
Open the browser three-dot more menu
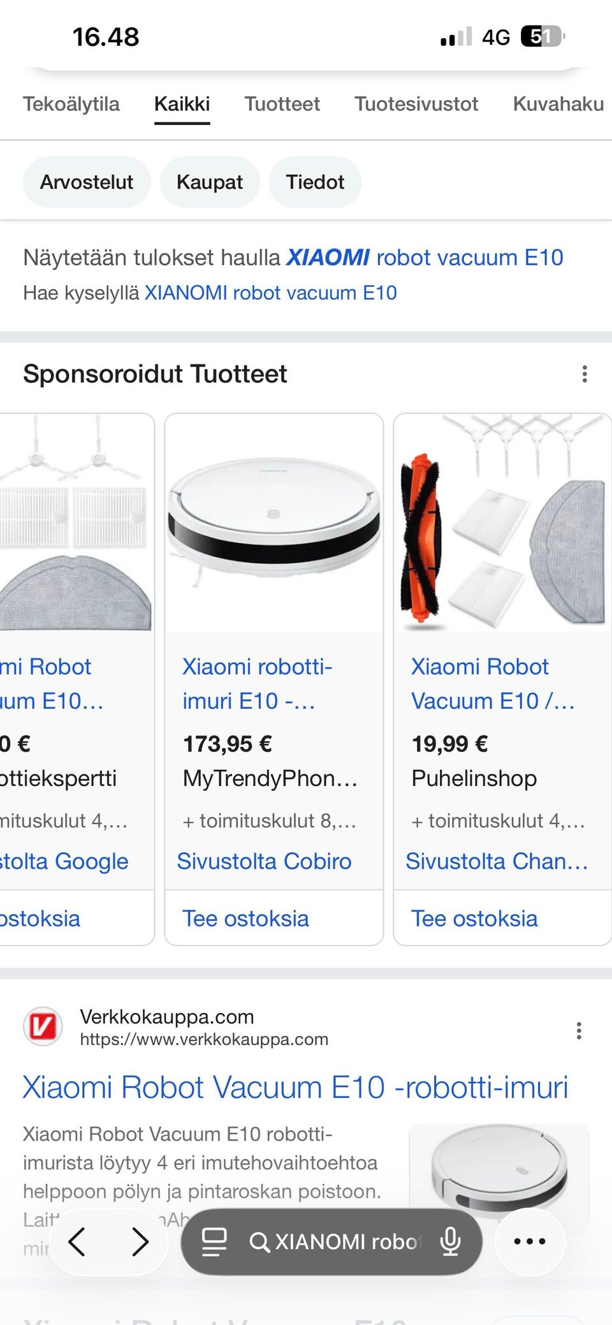tap(530, 1241)
